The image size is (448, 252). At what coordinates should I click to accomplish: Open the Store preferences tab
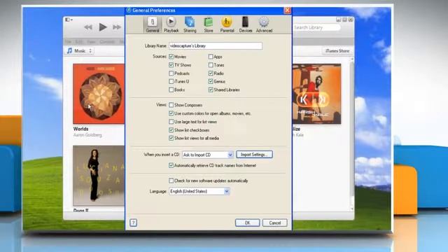pyautogui.click(x=209, y=24)
